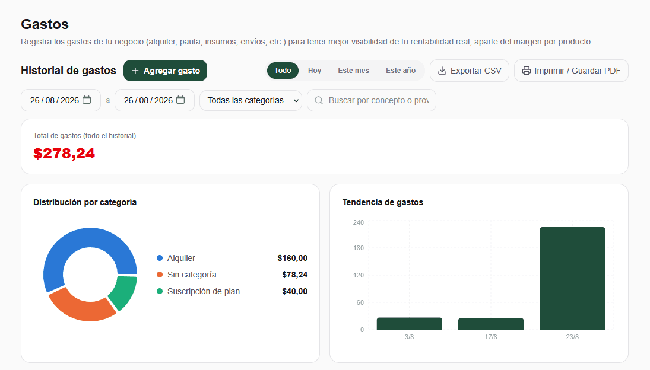Switch to the Hoy filter

(315, 71)
